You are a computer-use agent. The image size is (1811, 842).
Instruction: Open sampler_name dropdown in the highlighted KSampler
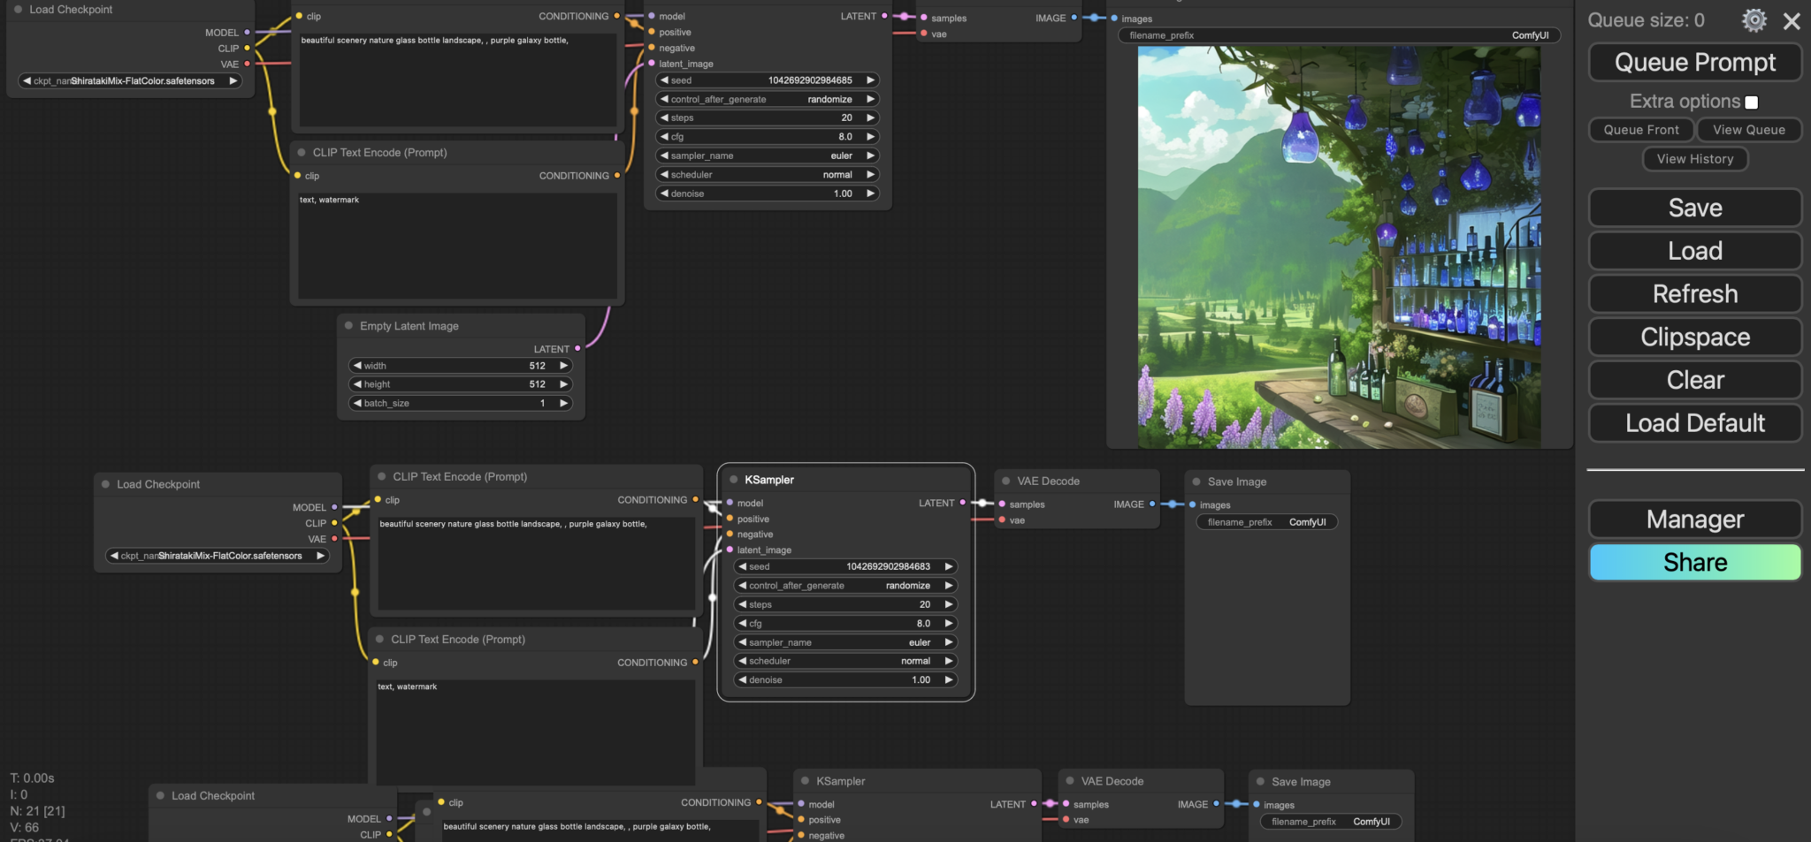click(x=845, y=642)
